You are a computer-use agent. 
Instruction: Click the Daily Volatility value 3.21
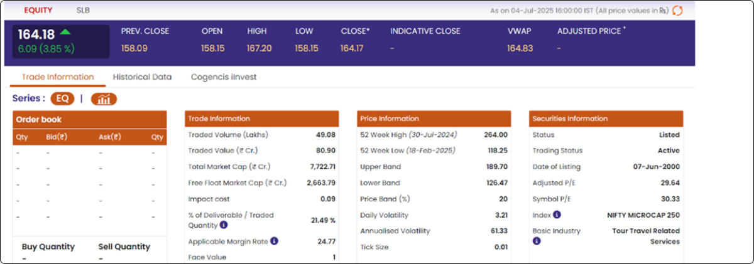(501, 215)
